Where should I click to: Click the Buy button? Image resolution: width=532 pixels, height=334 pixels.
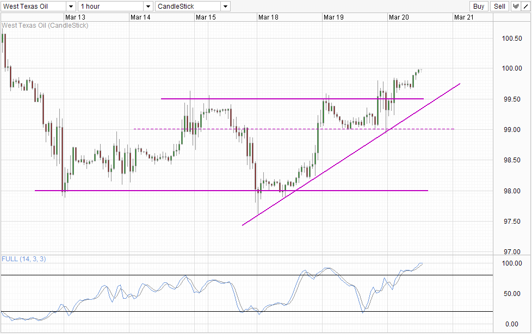click(479, 6)
